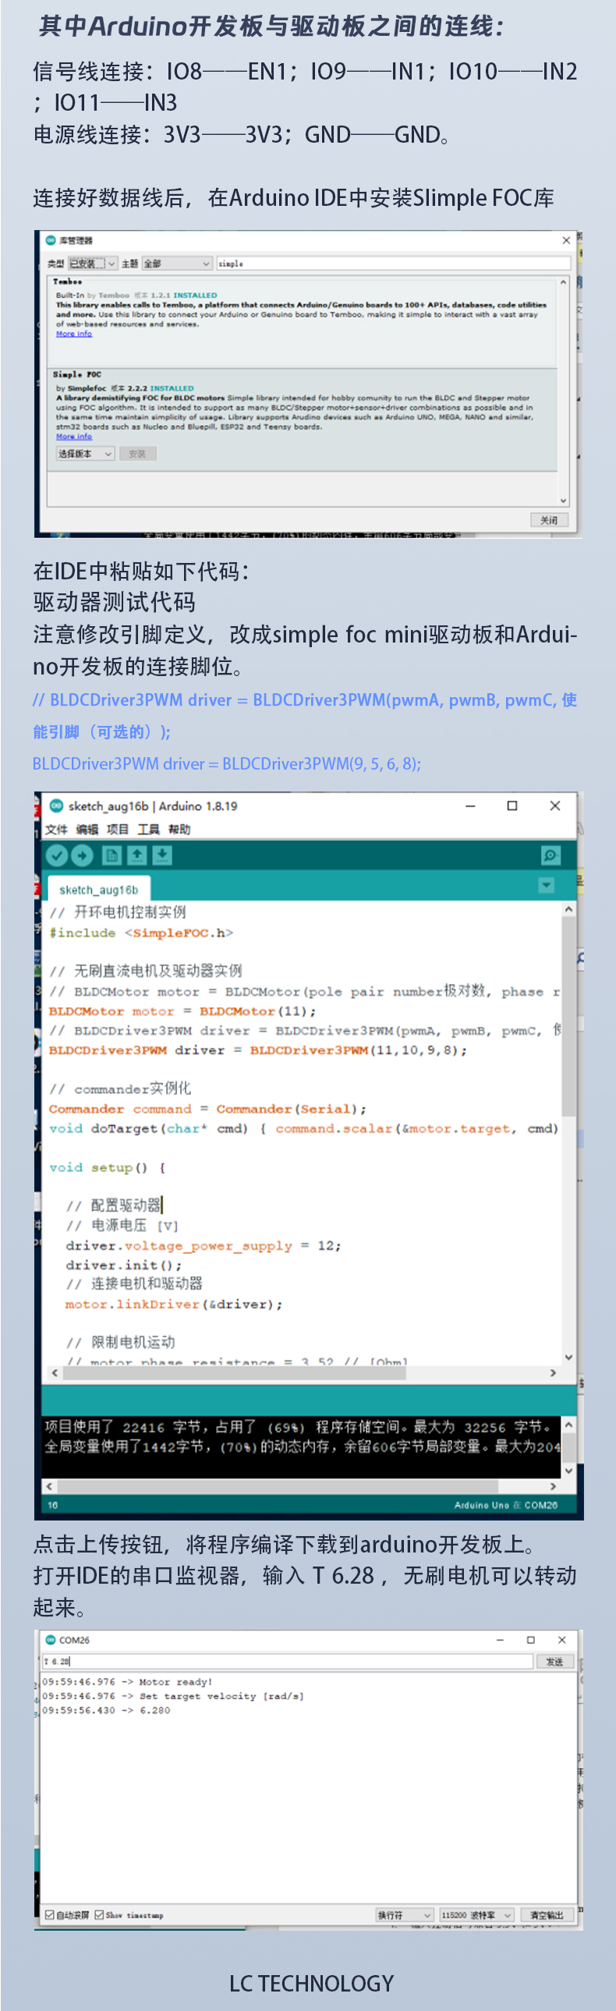This screenshot has height=2011, width=616.
Task: Expand the 115200 波特率 baud rate dropdown
Action: pos(476,1914)
